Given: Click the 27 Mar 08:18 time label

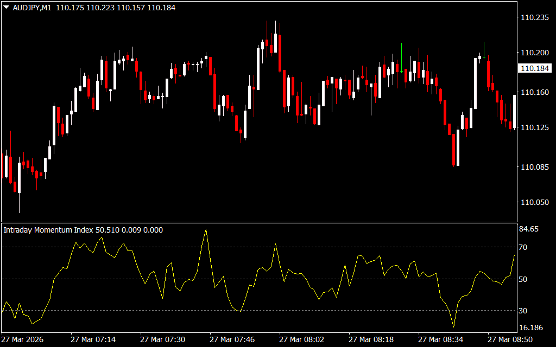Looking at the screenshot, I should (371, 339).
